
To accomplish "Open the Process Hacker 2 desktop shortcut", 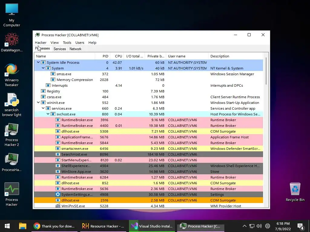I will [x=12, y=135].
